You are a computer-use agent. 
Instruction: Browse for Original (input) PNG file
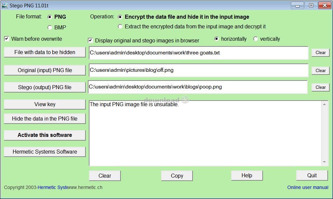tap(45, 70)
